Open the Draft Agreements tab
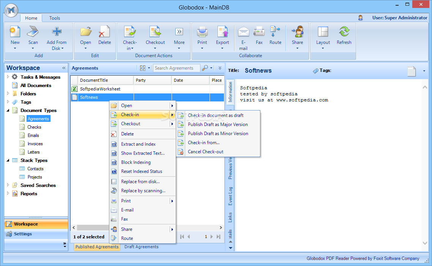This screenshot has height=266, width=432. pos(141,247)
